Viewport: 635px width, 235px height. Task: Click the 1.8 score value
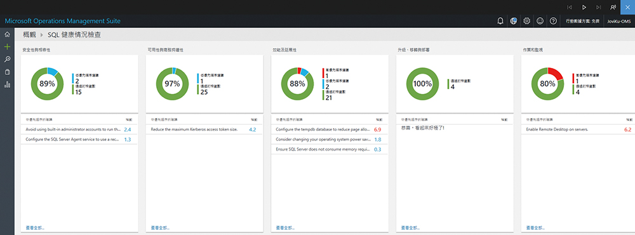coord(378,140)
